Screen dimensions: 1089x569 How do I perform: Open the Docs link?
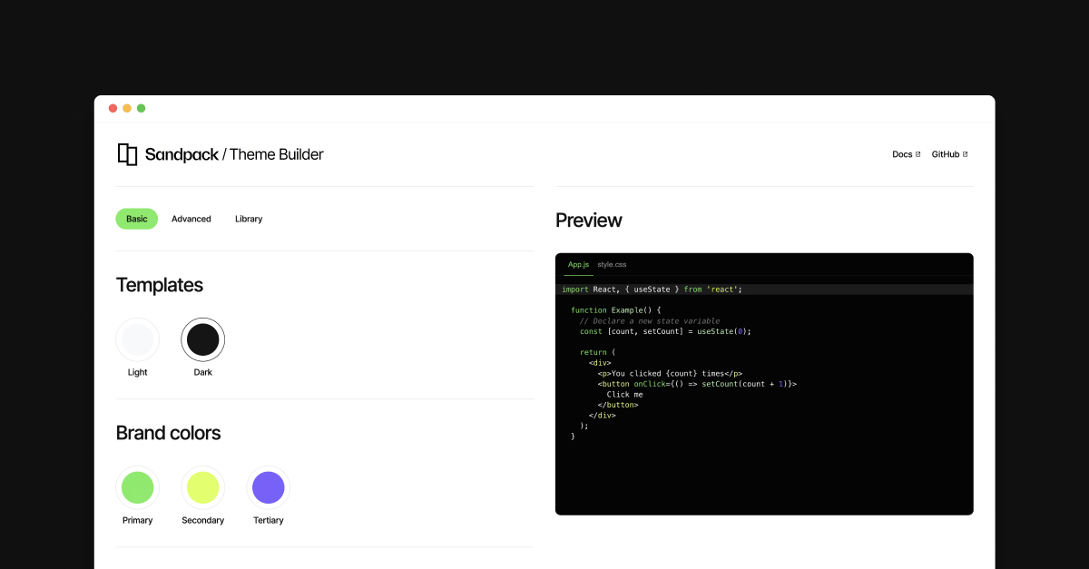coord(901,153)
